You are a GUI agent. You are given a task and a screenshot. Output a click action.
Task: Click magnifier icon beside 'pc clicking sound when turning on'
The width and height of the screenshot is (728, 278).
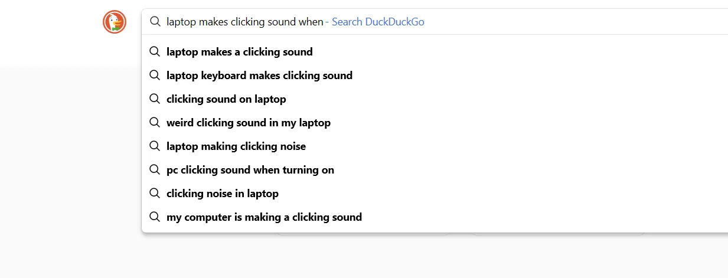(155, 170)
